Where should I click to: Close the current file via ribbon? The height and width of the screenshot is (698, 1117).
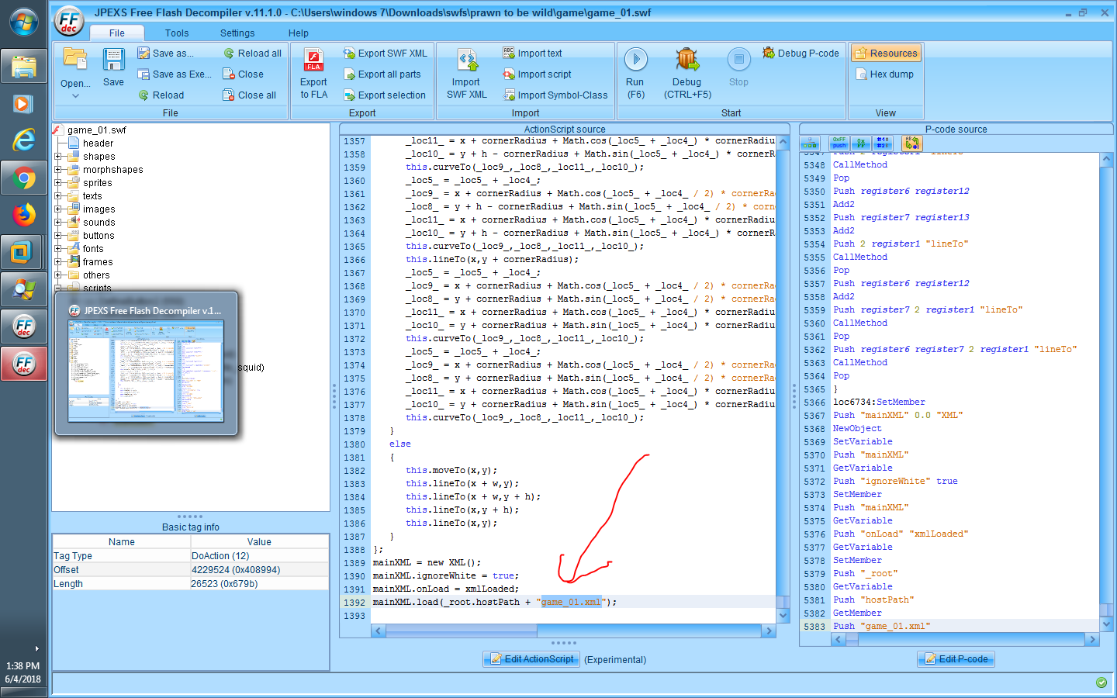tap(243, 74)
